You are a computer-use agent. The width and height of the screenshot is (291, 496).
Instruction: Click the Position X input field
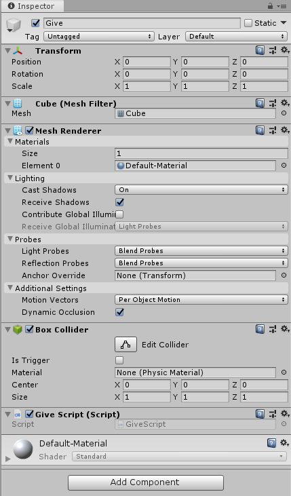click(x=147, y=62)
